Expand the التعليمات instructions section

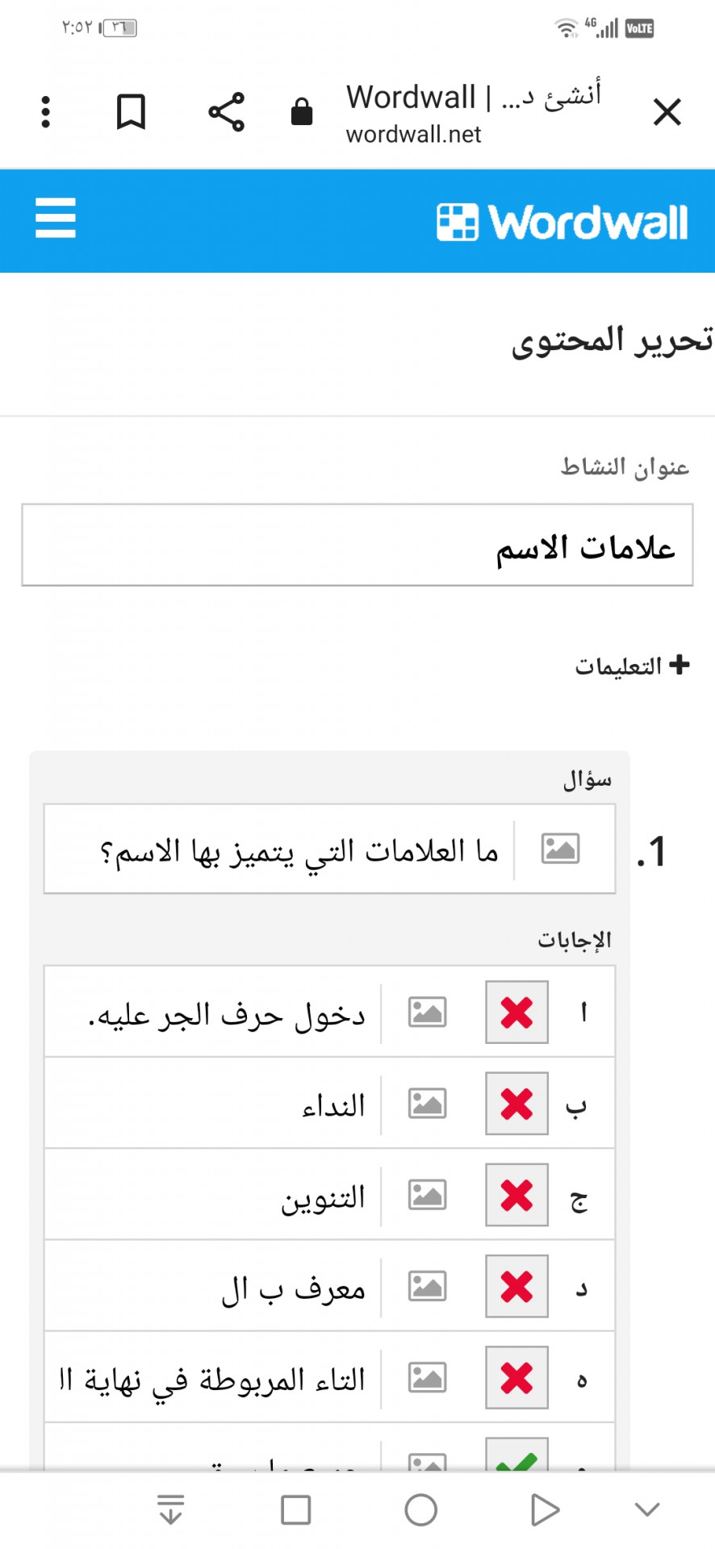click(x=632, y=666)
